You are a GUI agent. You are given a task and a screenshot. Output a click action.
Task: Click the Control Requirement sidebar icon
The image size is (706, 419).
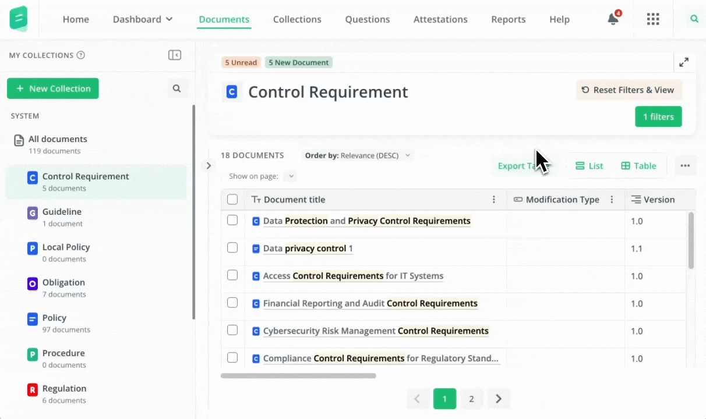click(x=33, y=178)
